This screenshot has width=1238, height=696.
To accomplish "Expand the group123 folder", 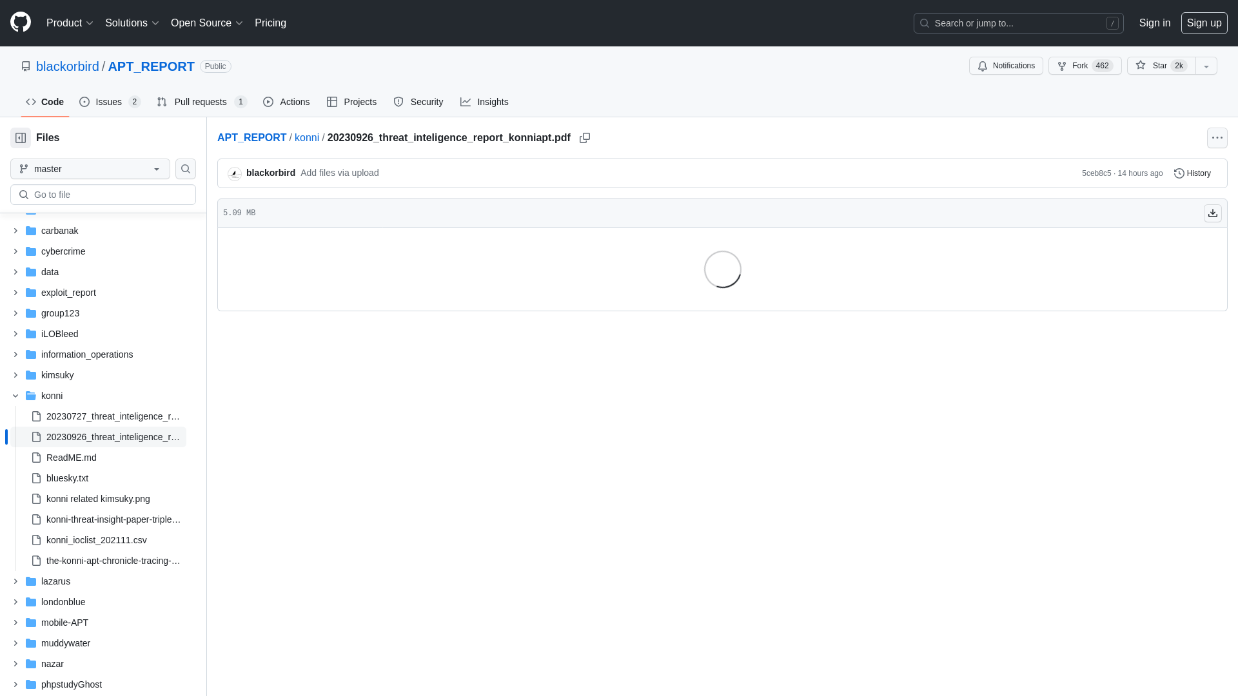I will (15, 313).
